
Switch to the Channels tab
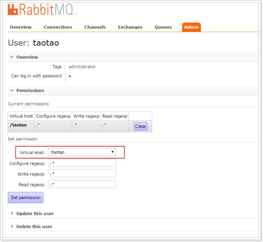point(95,27)
